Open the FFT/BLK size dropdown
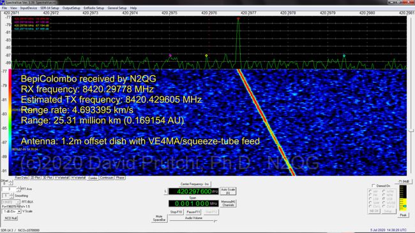The image size is (415, 233). [11, 202]
